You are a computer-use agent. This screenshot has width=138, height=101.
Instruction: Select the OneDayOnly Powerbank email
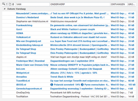pos(69,93)
